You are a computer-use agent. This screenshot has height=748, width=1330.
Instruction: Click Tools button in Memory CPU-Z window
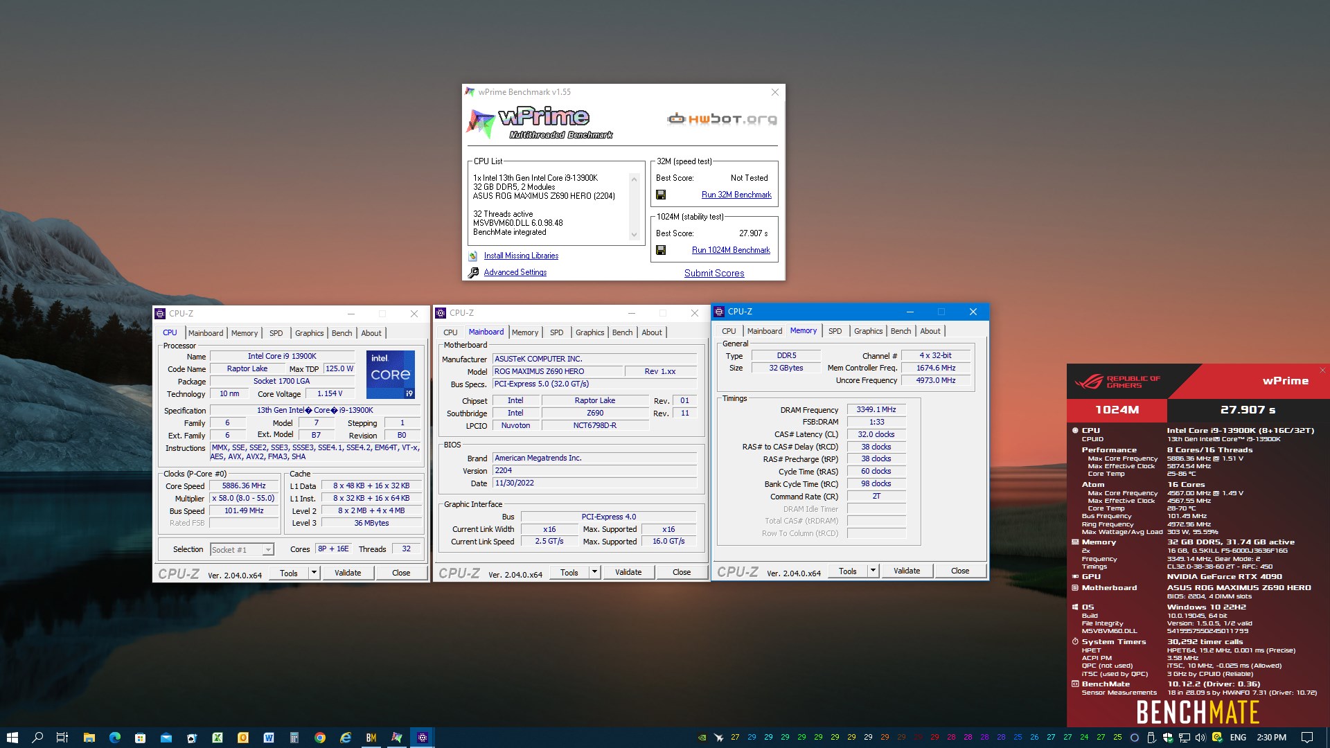click(x=848, y=571)
